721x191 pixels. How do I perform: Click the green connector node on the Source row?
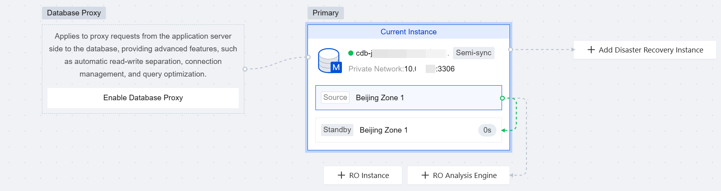(x=502, y=98)
